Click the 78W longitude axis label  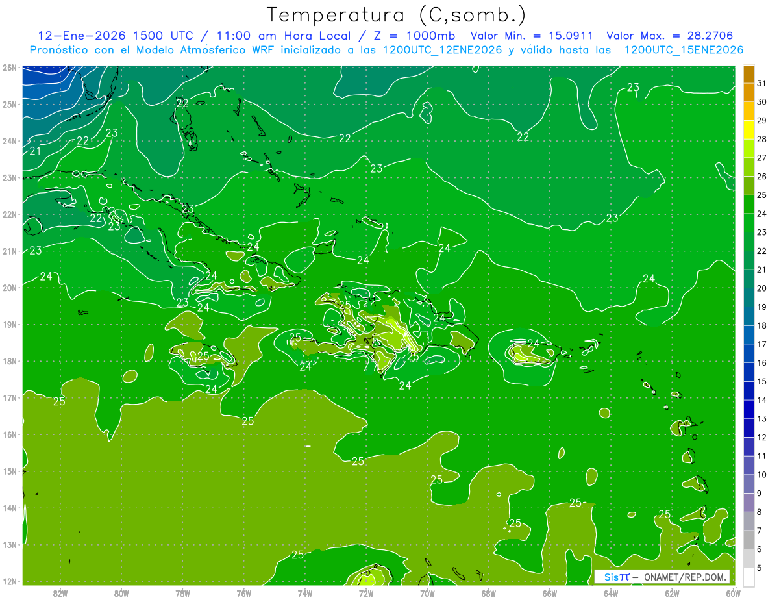182,593
